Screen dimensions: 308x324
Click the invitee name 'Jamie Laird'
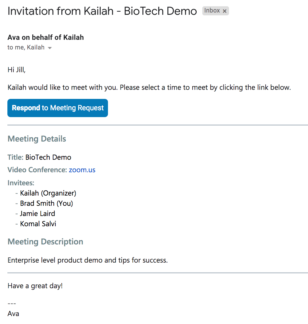[x=37, y=213]
